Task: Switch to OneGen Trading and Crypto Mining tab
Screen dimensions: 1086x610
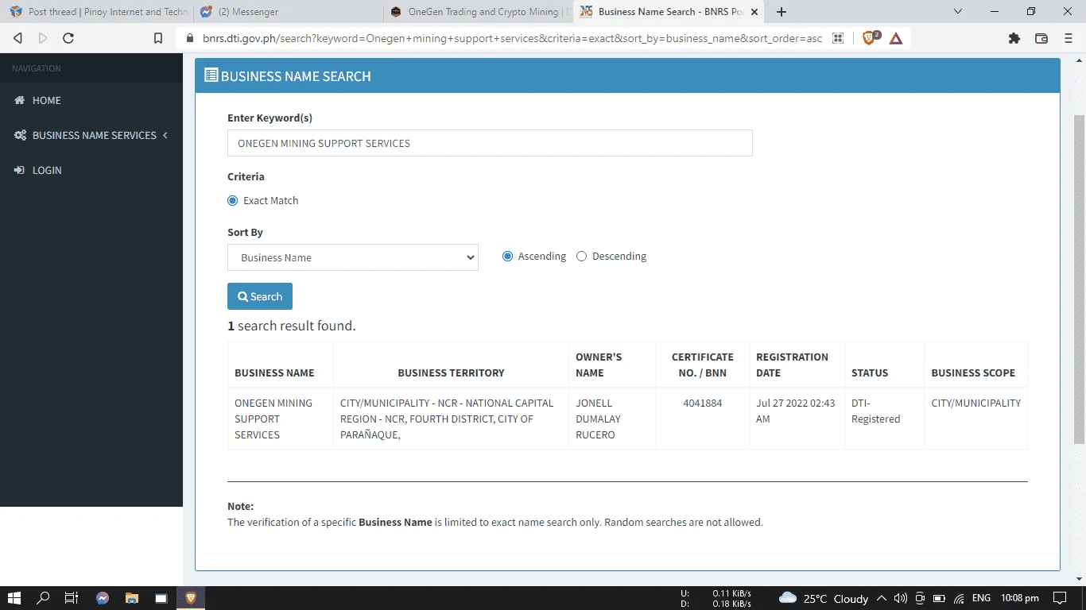Action: (x=479, y=12)
